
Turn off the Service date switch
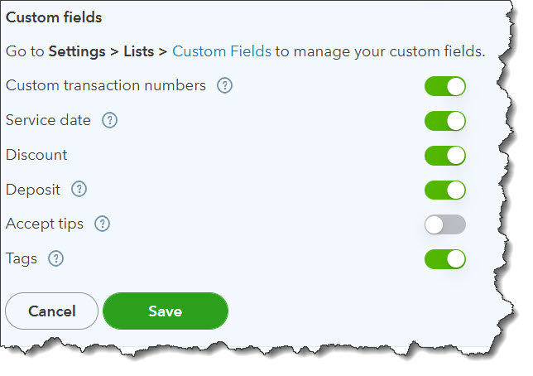click(445, 121)
